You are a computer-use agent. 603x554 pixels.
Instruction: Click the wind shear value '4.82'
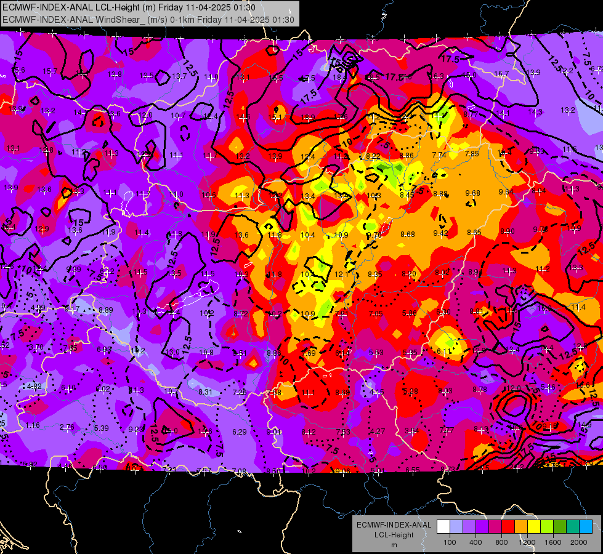(34, 387)
